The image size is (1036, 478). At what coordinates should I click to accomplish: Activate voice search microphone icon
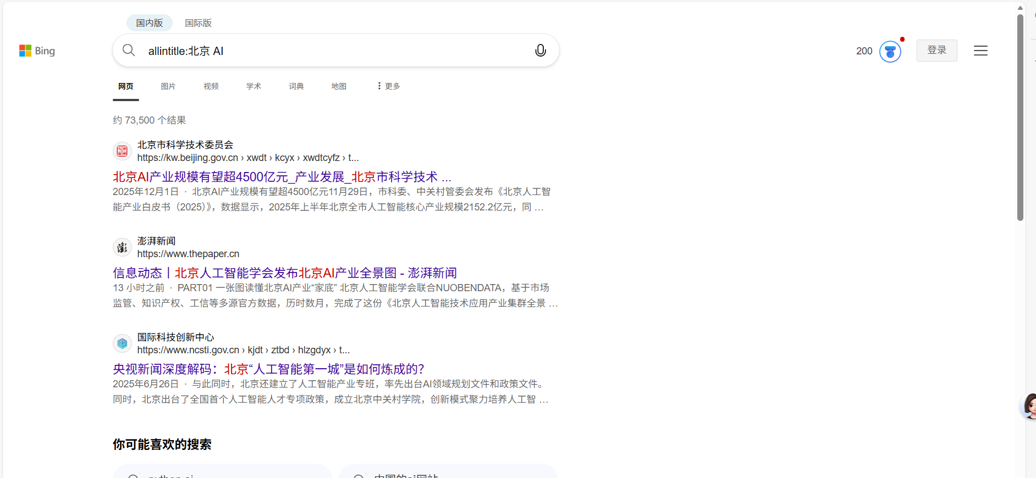tap(541, 51)
